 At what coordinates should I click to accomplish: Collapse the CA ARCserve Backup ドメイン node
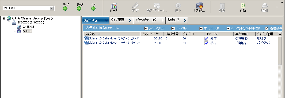pos(4,18)
